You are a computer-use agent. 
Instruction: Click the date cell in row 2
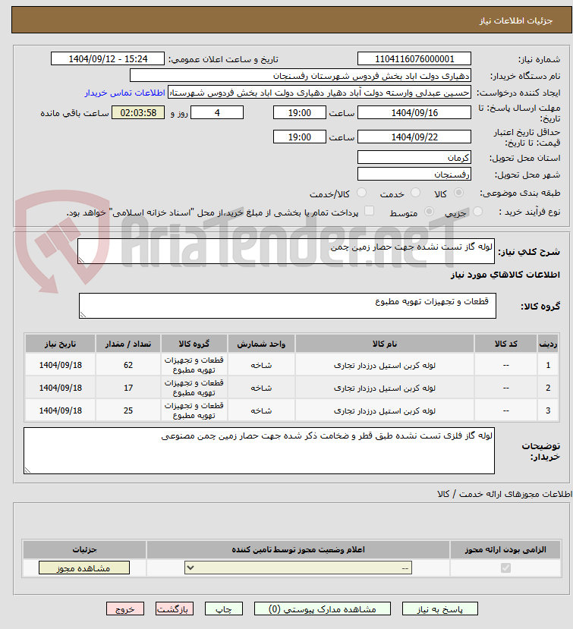pos(60,388)
